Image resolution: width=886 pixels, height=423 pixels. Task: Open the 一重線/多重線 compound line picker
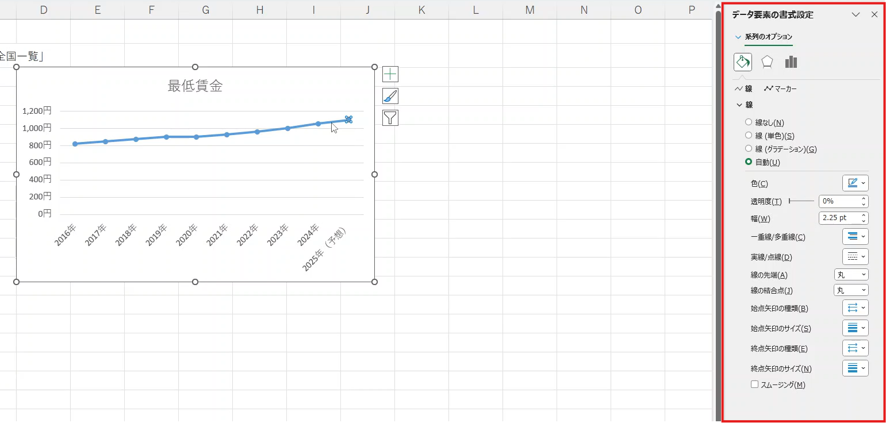[x=855, y=237]
